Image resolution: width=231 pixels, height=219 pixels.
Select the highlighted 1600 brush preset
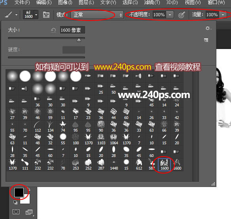(164, 165)
